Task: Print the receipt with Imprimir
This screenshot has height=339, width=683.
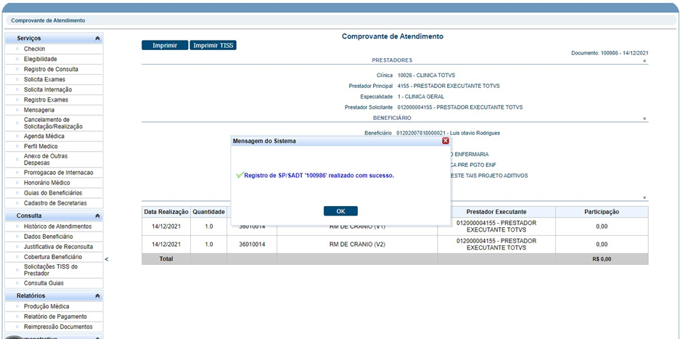Action: [x=165, y=45]
